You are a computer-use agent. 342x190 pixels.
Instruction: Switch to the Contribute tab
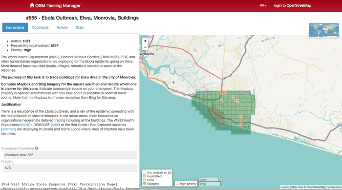(x=41, y=27)
